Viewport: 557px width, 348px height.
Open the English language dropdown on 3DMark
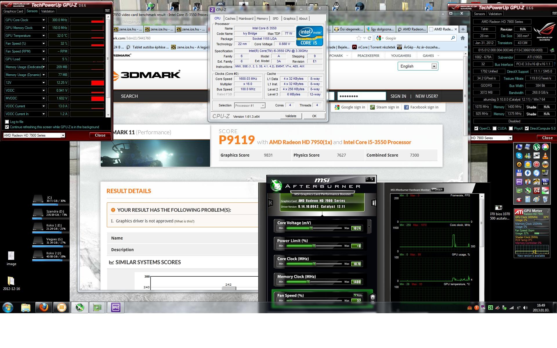[417, 66]
